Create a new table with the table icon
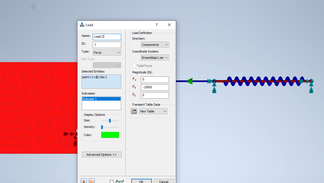This screenshot has height=183, width=324. coord(134,111)
